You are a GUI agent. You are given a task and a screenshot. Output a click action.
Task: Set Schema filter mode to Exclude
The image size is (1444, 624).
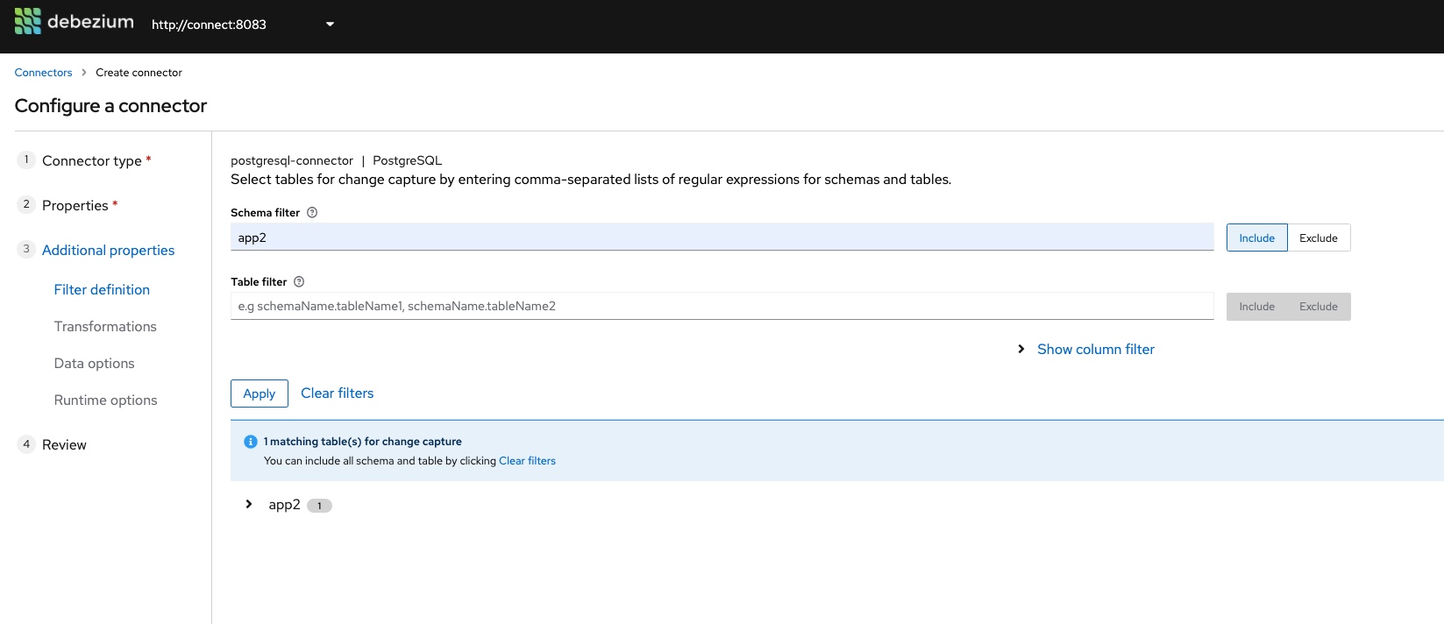coord(1319,238)
